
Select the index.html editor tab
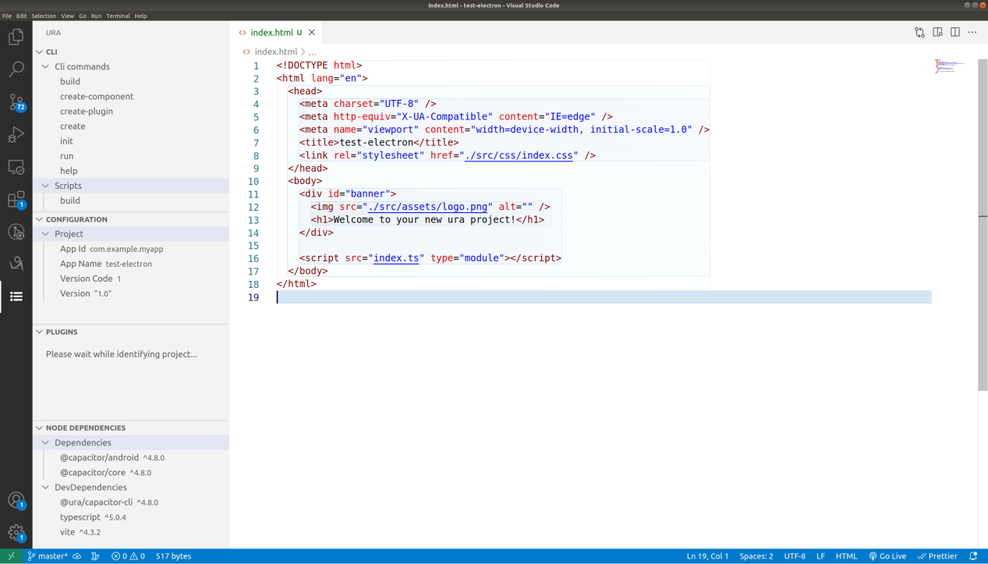point(277,33)
